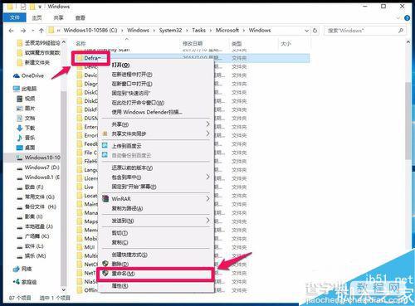Click the Forward navigation arrow
Viewport: 415px width, 306px height.
[23, 31]
